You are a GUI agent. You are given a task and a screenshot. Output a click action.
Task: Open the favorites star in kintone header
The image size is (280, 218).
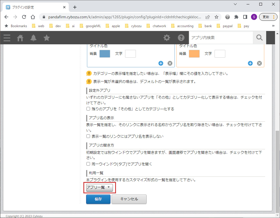coord(47,38)
